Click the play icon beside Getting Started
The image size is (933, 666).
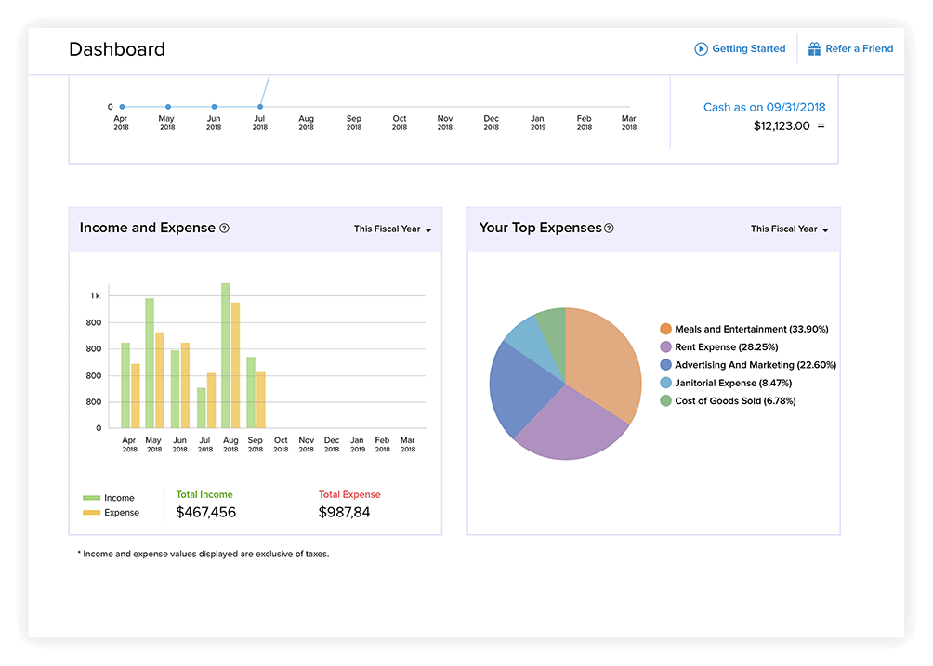tap(700, 48)
